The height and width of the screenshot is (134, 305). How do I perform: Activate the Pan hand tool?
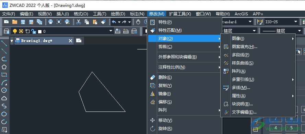pyautogui.click(x=138, y=22)
